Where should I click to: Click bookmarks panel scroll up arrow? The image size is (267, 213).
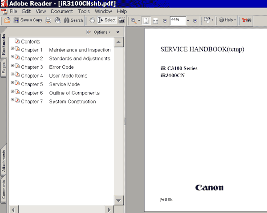point(118,42)
